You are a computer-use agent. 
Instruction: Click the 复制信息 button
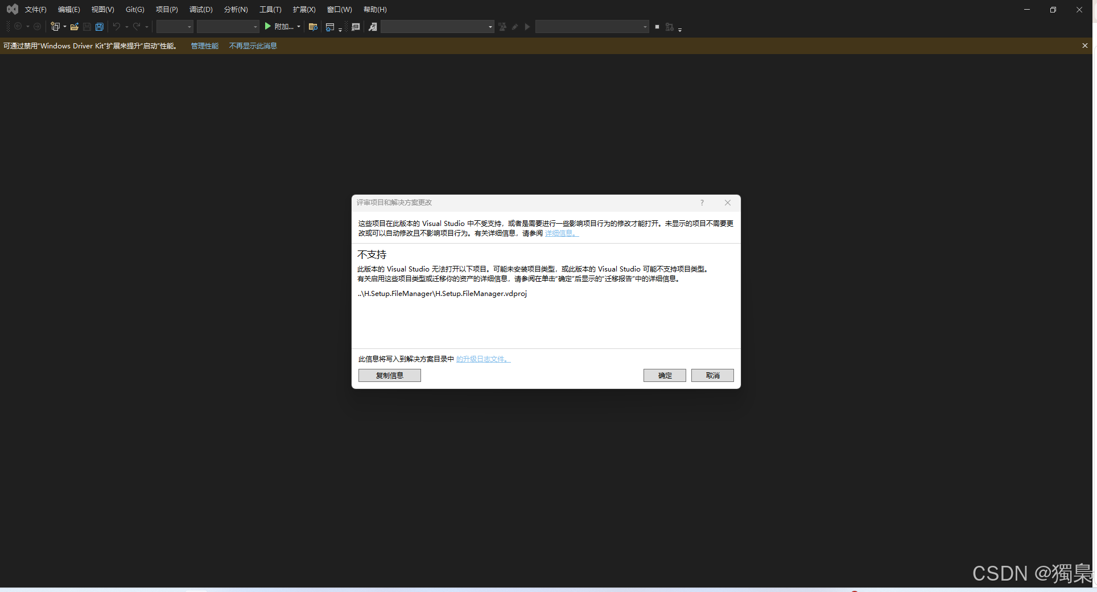pyautogui.click(x=390, y=375)
